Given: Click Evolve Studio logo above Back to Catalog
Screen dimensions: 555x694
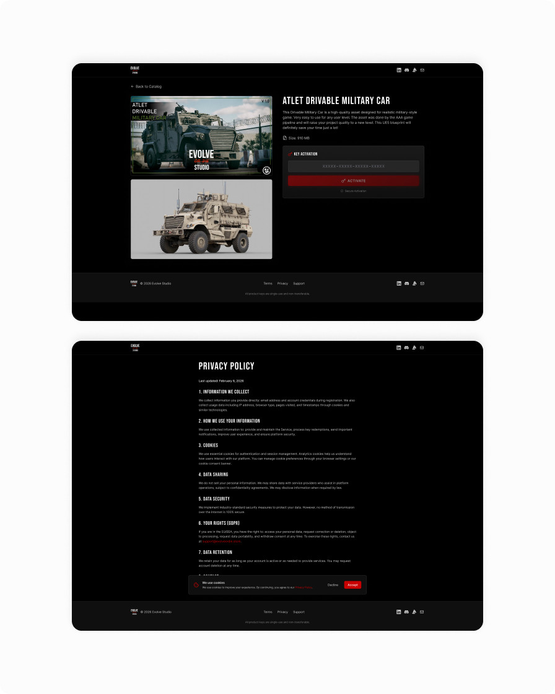Looking at the screenshot, I should (134, 70).
